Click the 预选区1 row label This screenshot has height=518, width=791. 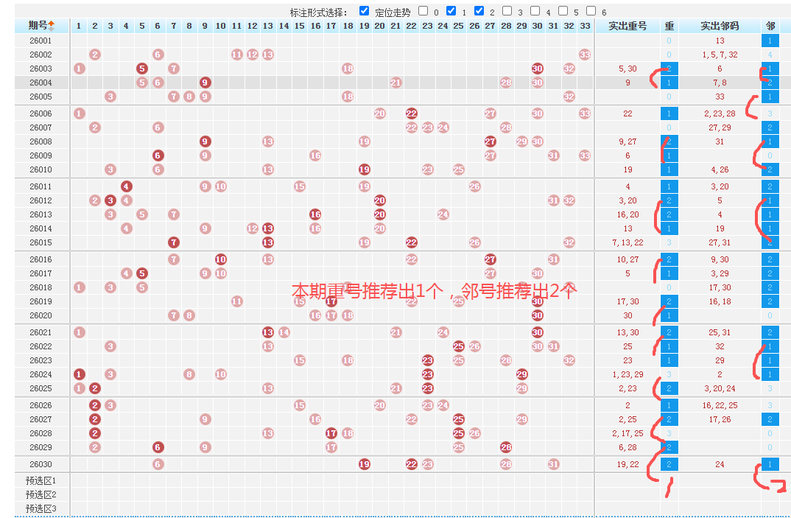pyautogui.click(x=41, y=480)
